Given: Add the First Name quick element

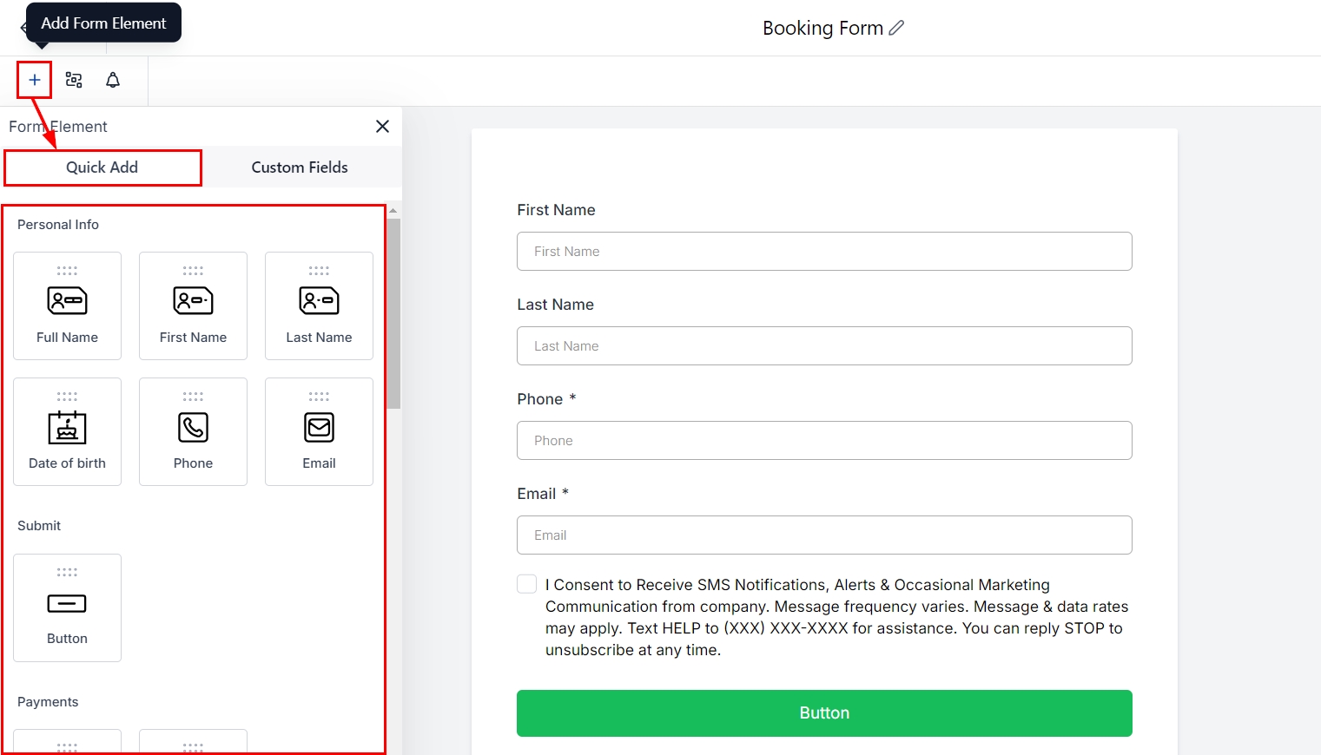Looking at the screenshot, I should pos(193,305).
